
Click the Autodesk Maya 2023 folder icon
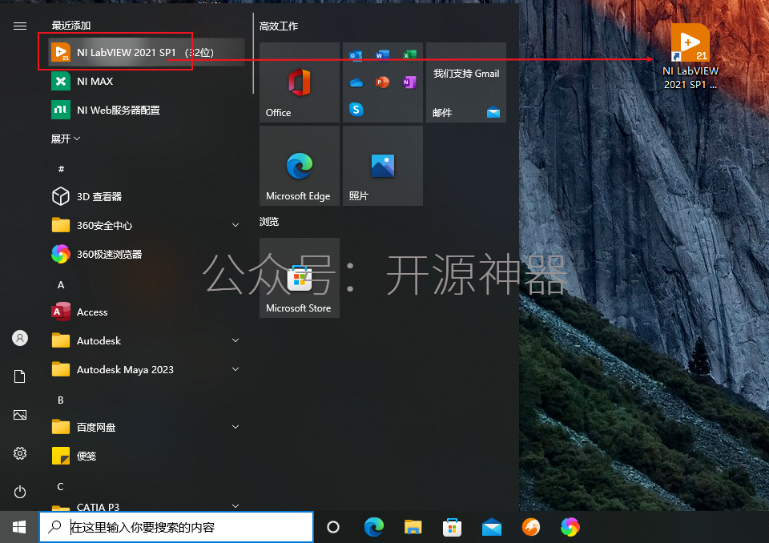61,369
